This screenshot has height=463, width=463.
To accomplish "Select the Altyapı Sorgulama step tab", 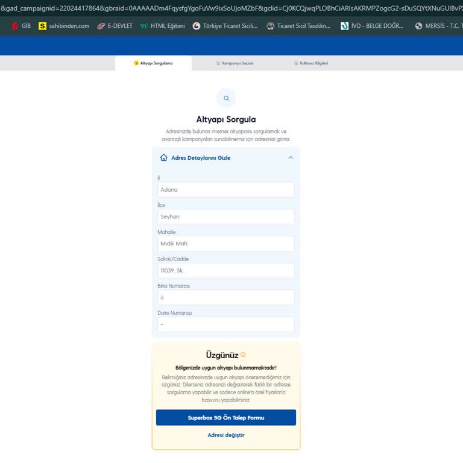I will [153, 63].
